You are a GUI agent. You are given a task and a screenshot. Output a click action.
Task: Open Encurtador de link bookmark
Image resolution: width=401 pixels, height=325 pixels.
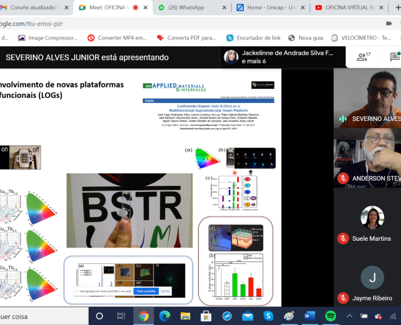pyautogui.click(x=254, y=38)
